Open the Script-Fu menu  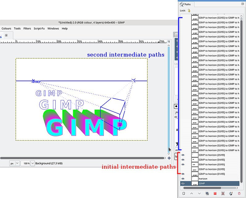[x=39, y=28]
